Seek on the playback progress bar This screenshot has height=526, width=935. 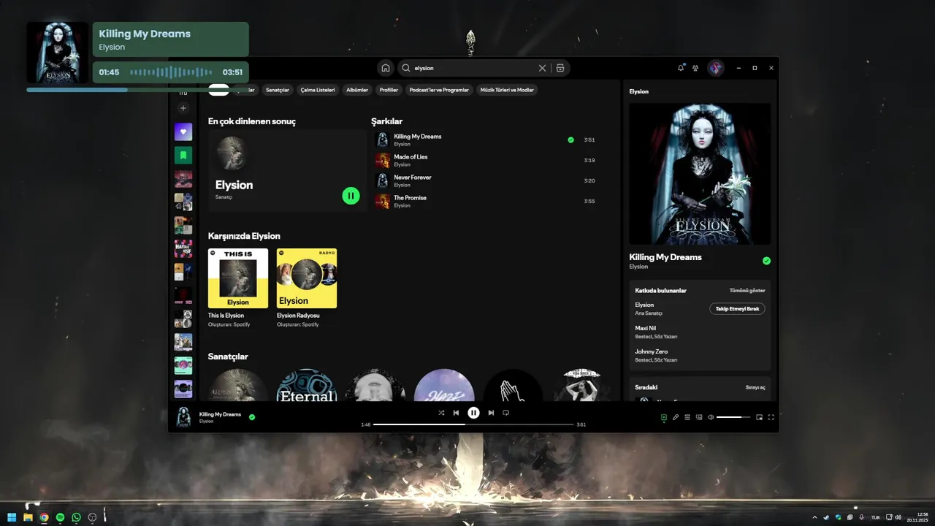pos(473,424)
